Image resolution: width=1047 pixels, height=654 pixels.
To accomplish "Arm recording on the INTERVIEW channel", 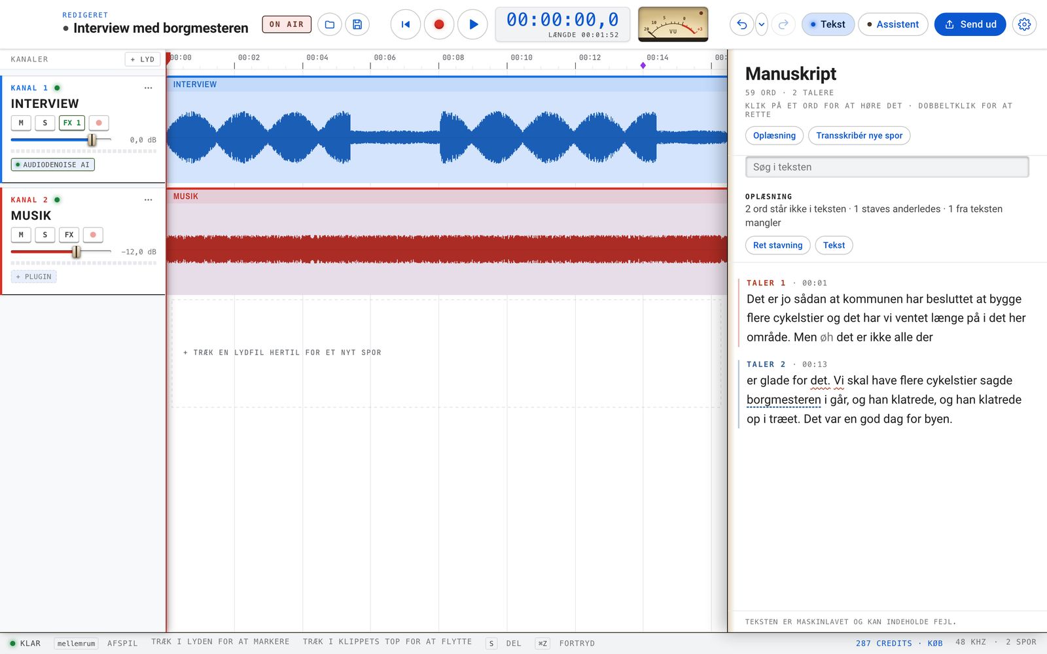I will click(x=99, y=123).
